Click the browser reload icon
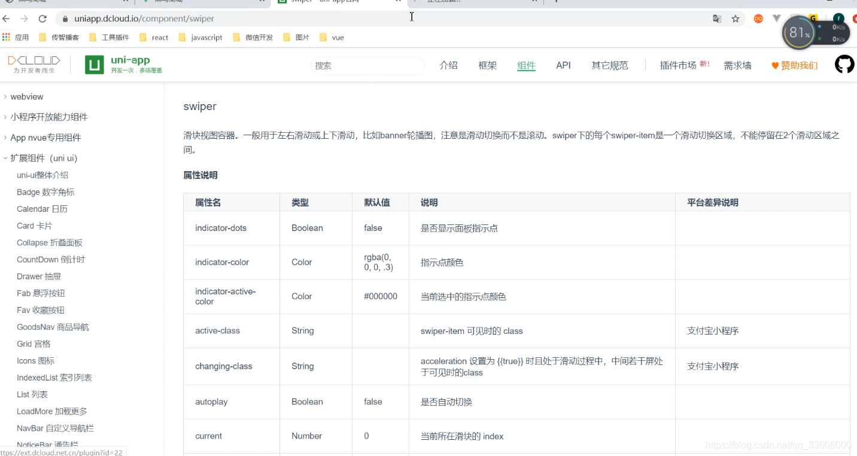Image resolution: width=857 pixels, height=456 pixels. tap(41, 19)
